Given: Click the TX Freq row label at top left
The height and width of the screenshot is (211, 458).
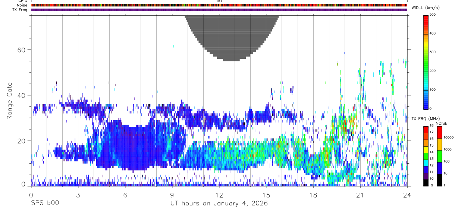Looking at the screenshot, I should [20, 10].
